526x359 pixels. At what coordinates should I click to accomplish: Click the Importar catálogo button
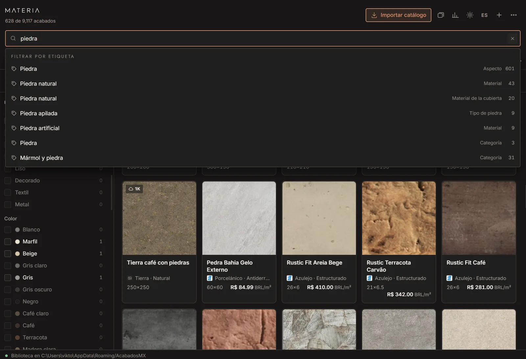(398, 15)
